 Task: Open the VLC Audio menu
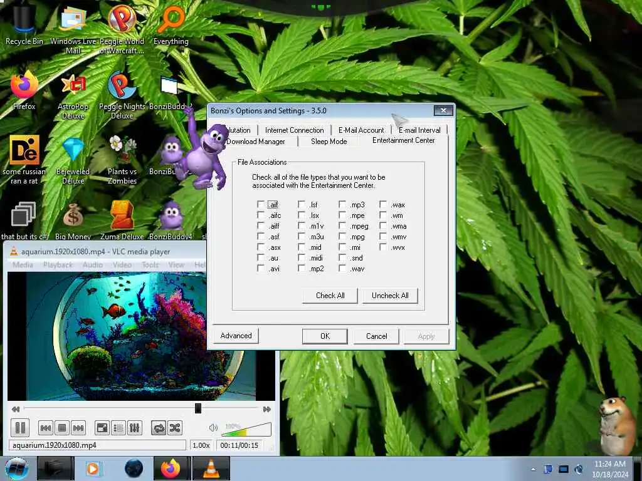[x=93, y=265]
